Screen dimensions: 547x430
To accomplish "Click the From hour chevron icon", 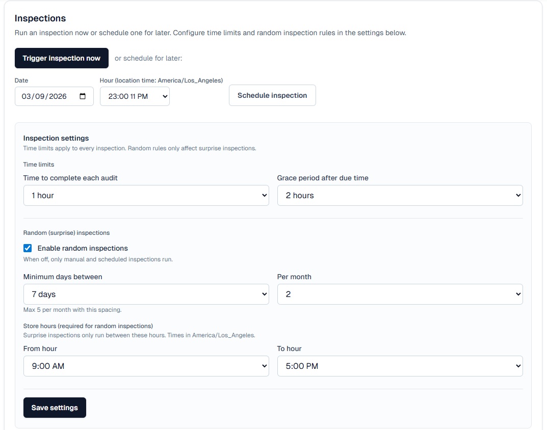I will tap(264, 366).
